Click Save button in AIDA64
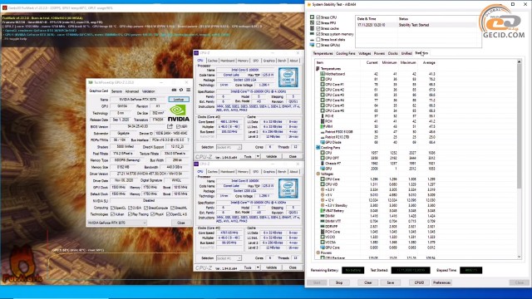 click(x=391, y=282)
